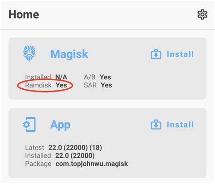Select the Magisk heading text
The height and width of the screenshot is (184, 215).
(69, 54)
